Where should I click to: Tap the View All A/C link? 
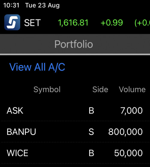point(37,67)
